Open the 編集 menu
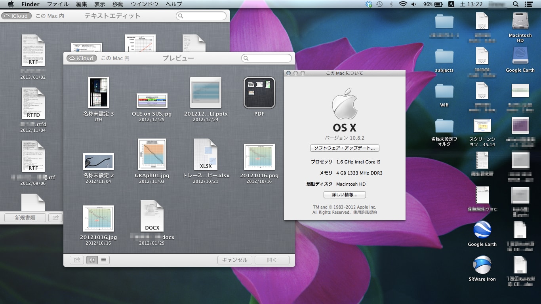The image size is (541, 304). coord(81,4)
